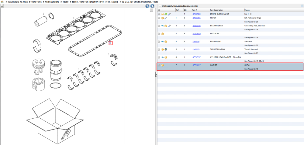
Task: Click the next figure blue arrow
Action: pos(152,6)
